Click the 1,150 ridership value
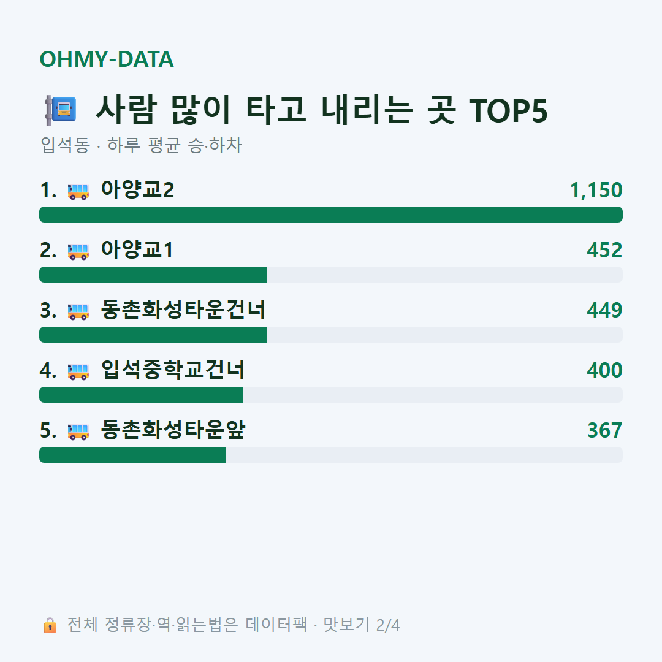The image size is (662, 662). (x=596, y=190)
